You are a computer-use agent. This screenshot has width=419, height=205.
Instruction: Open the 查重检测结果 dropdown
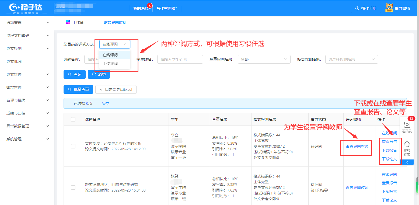click(264, 59)
